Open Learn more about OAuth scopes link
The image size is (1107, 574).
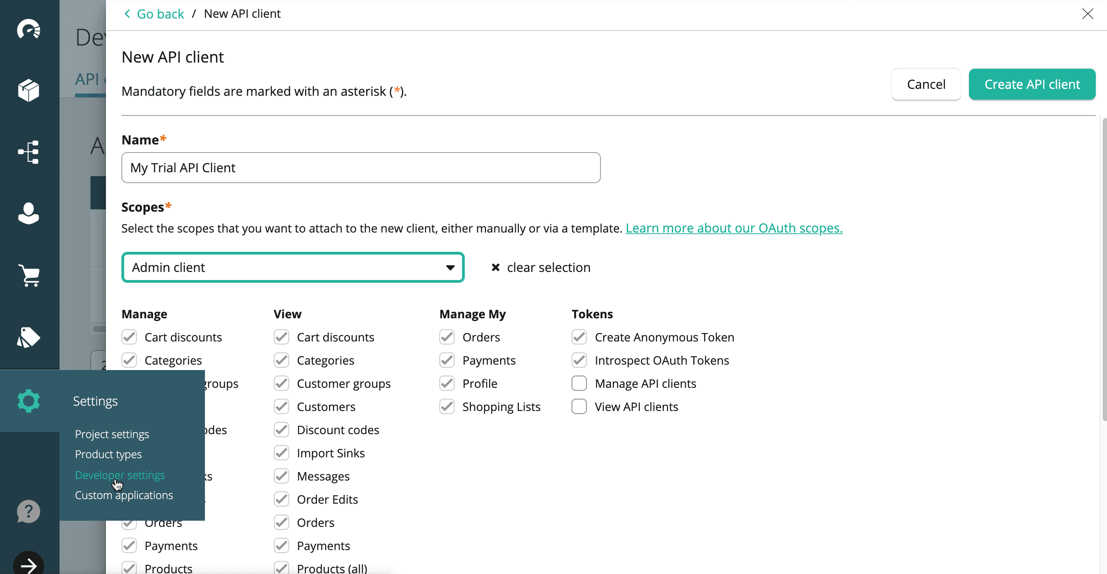click(733, 228)
